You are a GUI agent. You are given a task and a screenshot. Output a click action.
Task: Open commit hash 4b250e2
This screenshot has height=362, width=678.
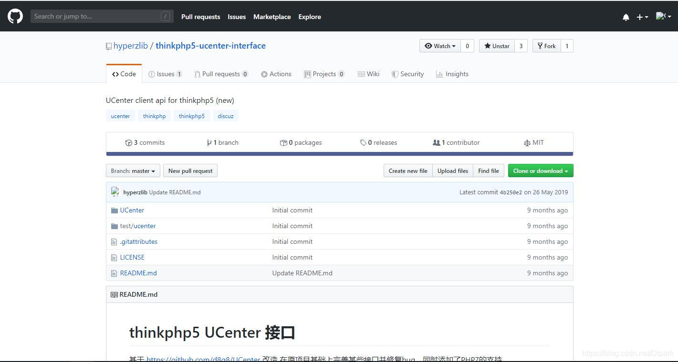coord(511,192)
